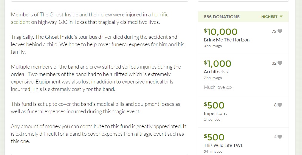Click the 886 Donations header
Image resolution: width=302 pixels, height=155 pixels.
click(x=222, y=17)
